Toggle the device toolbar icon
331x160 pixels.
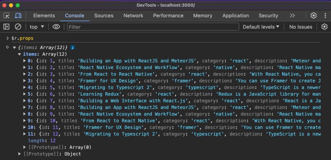18,16
